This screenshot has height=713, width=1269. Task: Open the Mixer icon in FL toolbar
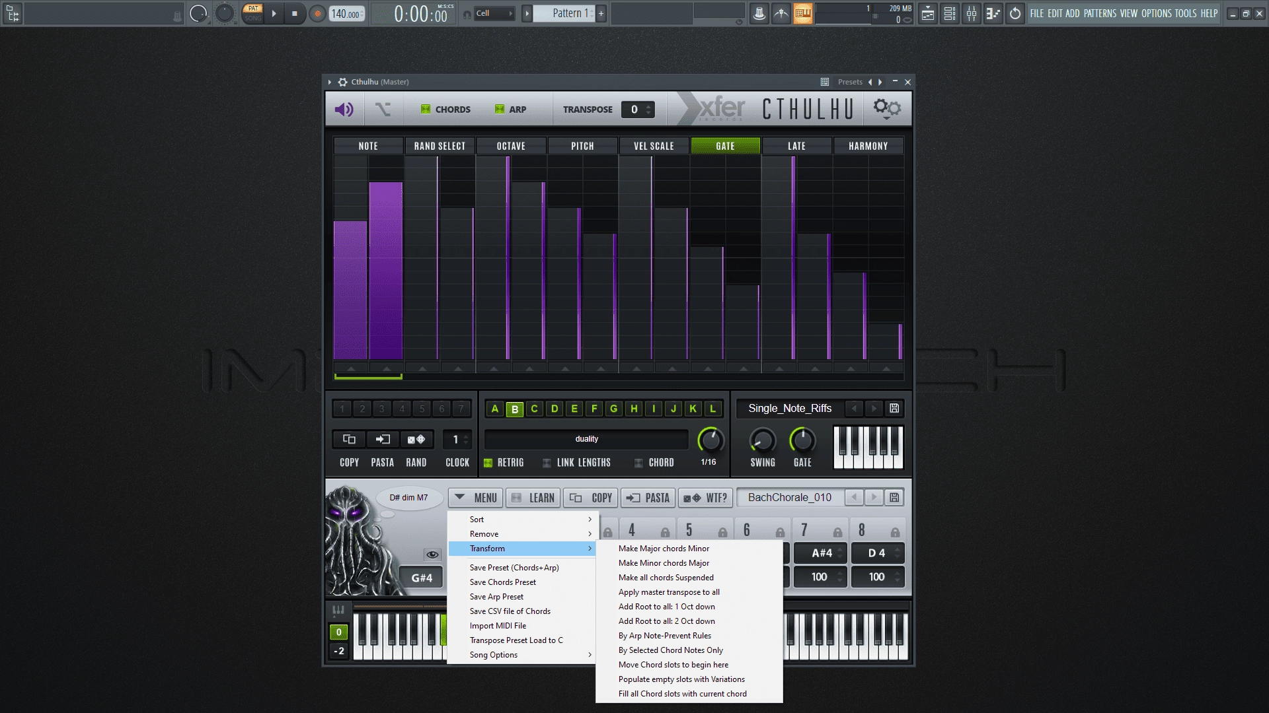(x=972, y=13)
